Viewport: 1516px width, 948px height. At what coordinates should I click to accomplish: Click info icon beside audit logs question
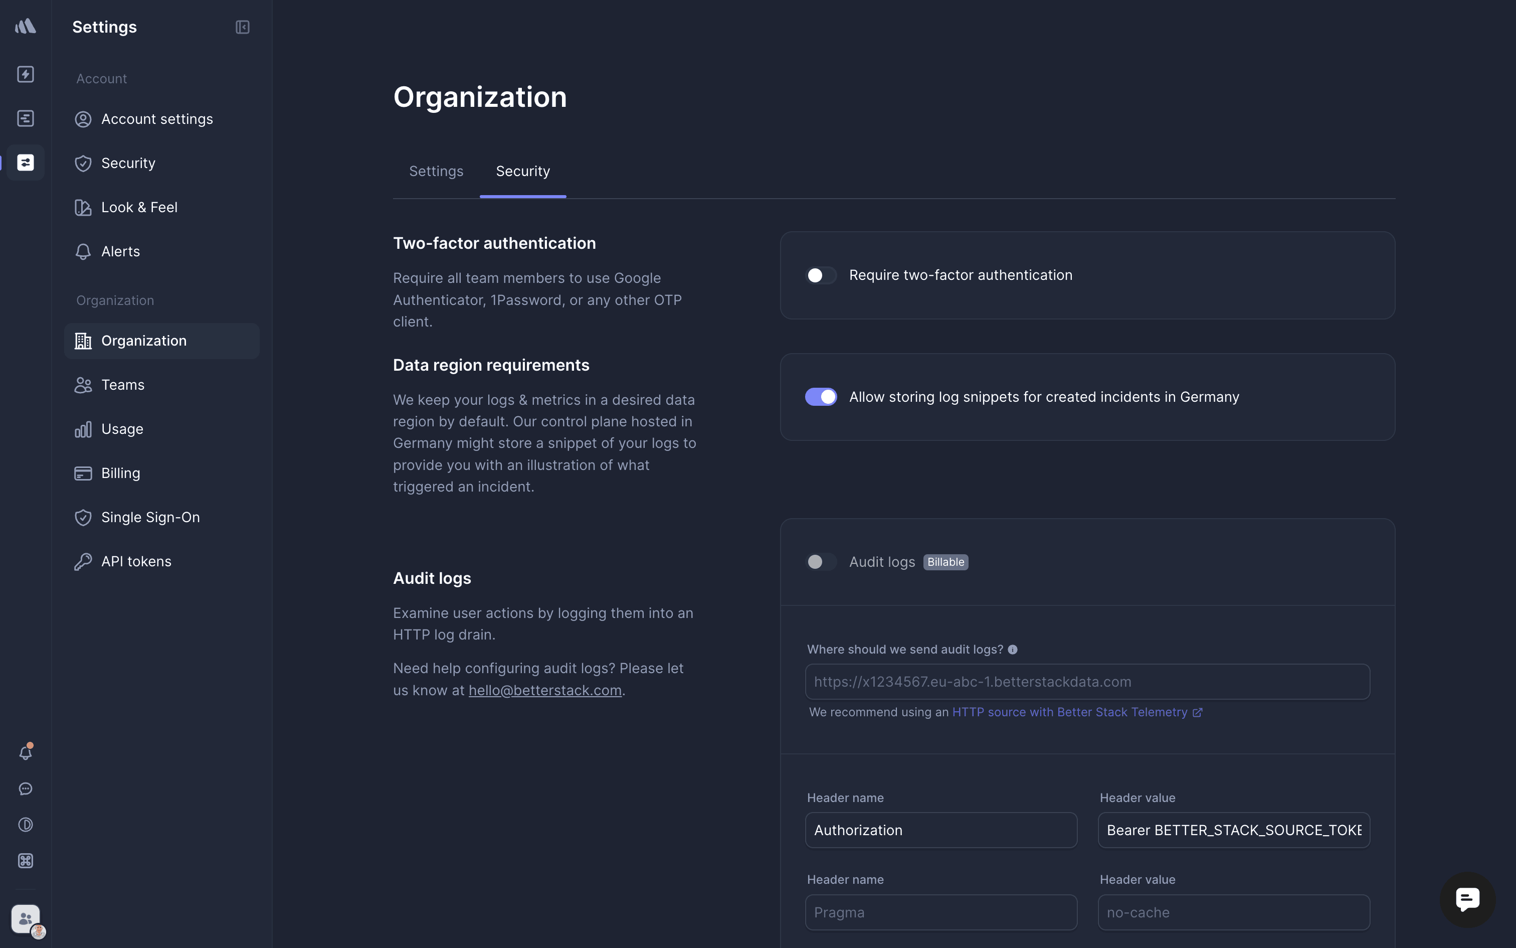click(x=1012, y=650)
